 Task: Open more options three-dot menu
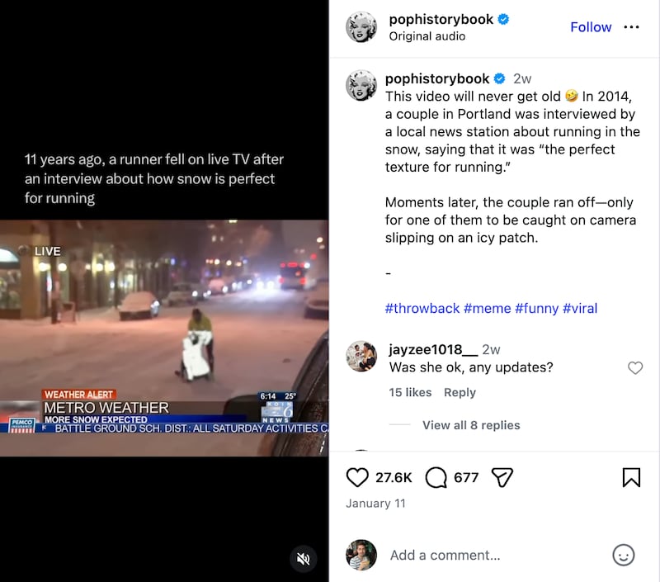pyautogui.click(x=631, y=27)
